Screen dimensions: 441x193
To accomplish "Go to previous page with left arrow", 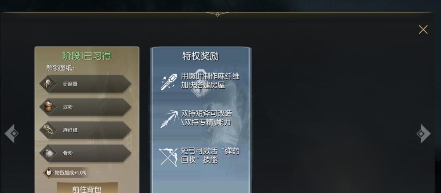I will [x=12, y=134].
